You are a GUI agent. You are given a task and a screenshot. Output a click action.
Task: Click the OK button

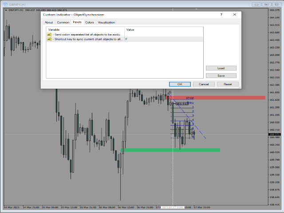pos(180,84)
